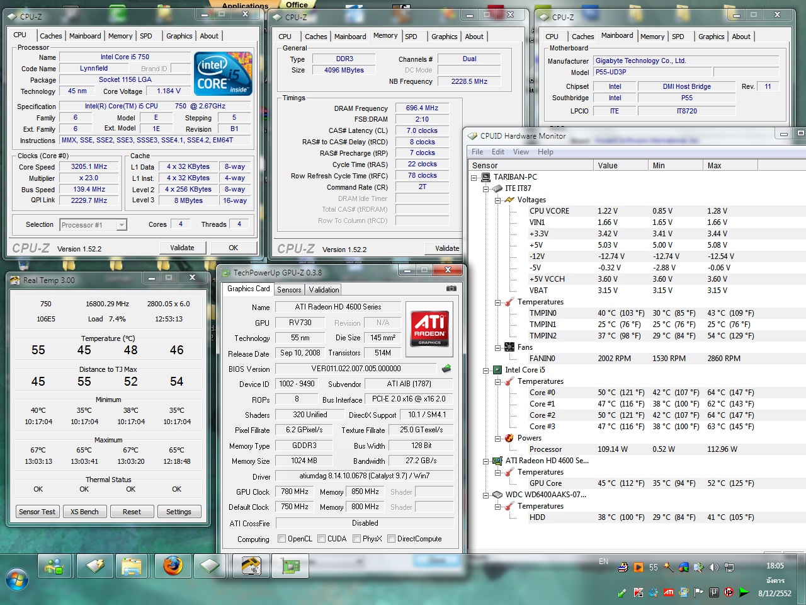The image size is (806, 605).
Task: Click the magic wand tray icon
Action: [x=669, y=567]
